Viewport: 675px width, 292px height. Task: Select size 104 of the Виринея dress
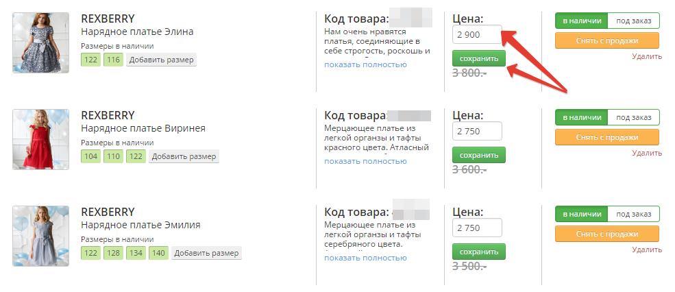90,156
